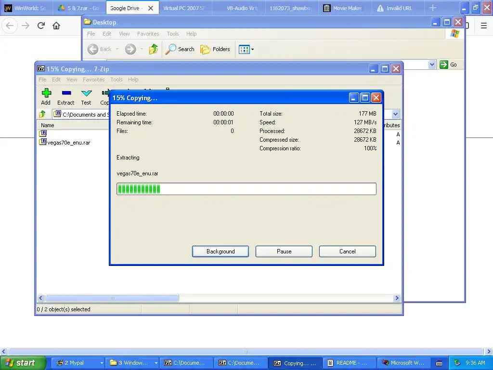Switch to 1162073_shawbo browser tab
Viewport: 493px width, 370px height.
(291, 8)
